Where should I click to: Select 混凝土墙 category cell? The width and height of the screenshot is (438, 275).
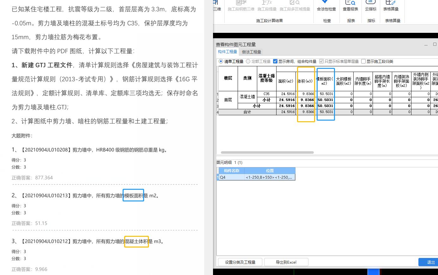247,97
